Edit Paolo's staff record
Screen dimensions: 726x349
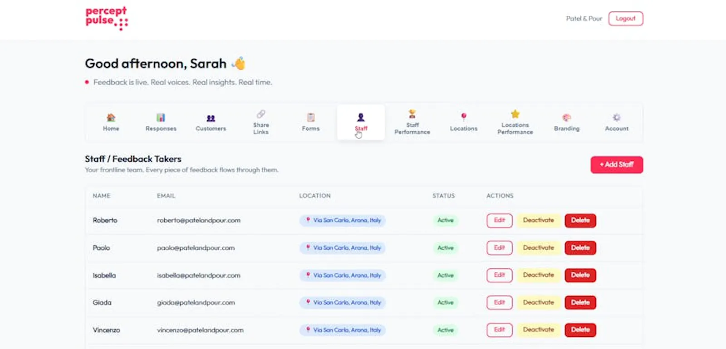[500, 248]
